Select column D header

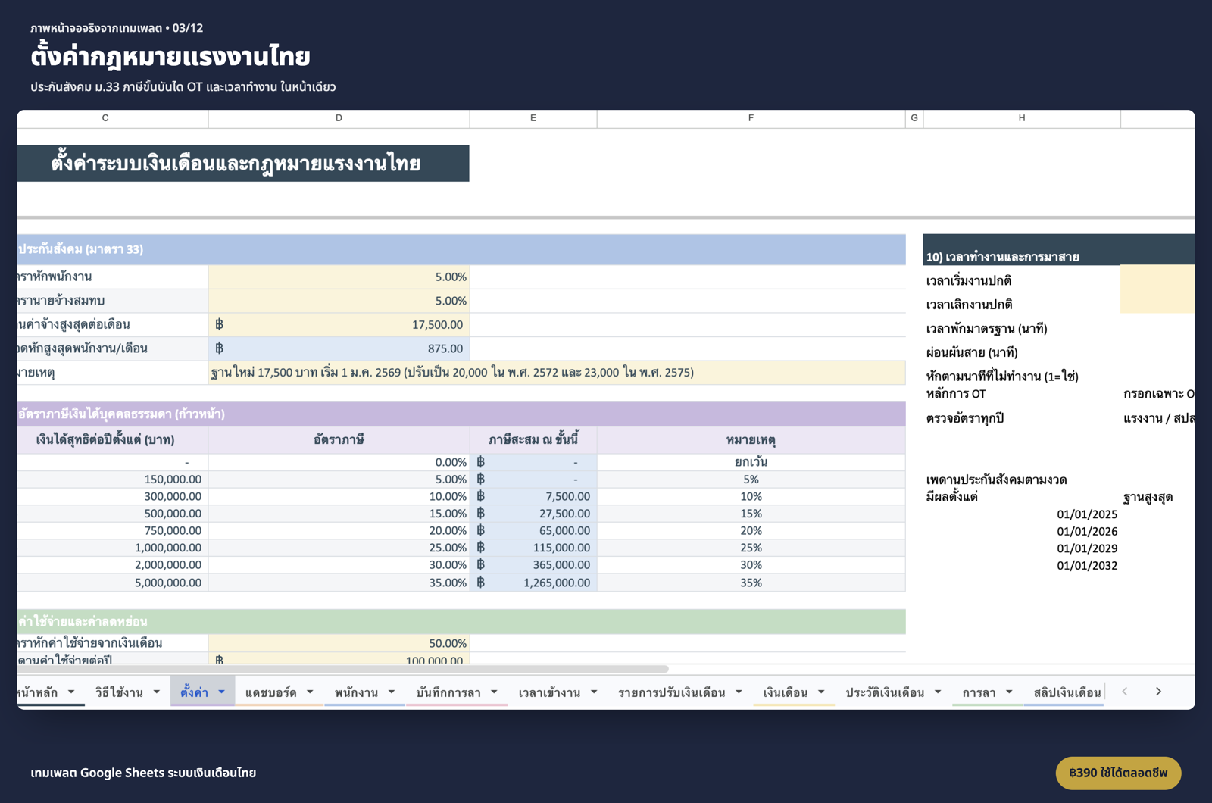pyautogui.click(x=339, y=118)
